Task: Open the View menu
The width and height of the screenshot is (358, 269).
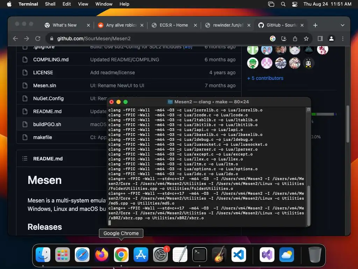Action: [83, 4]
